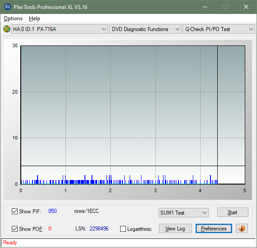
Task: Click the PIF count value 850
Action: (x=52, y=211)
